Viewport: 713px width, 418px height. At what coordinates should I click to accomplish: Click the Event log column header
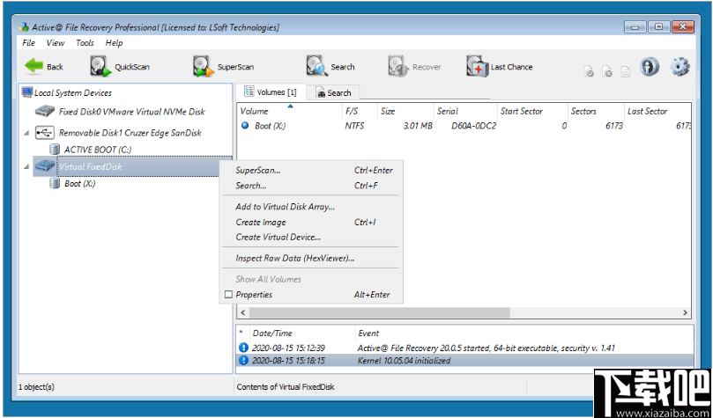pos(523,334)
